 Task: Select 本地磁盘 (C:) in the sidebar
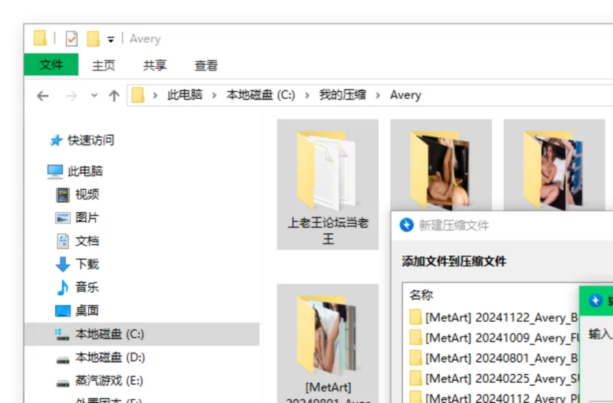[x=142, y=334]
